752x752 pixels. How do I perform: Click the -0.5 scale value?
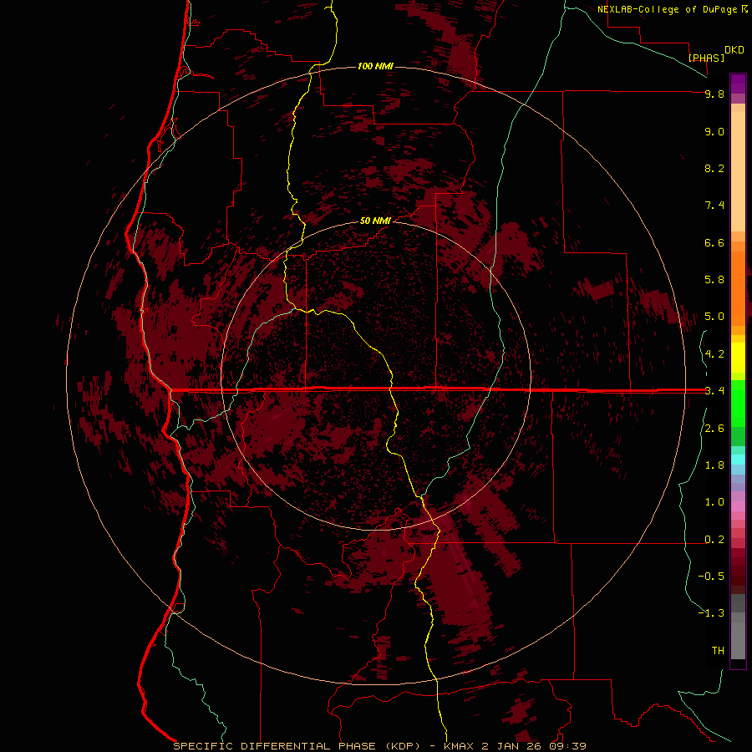pyautogui.click(x=711, y=577)
